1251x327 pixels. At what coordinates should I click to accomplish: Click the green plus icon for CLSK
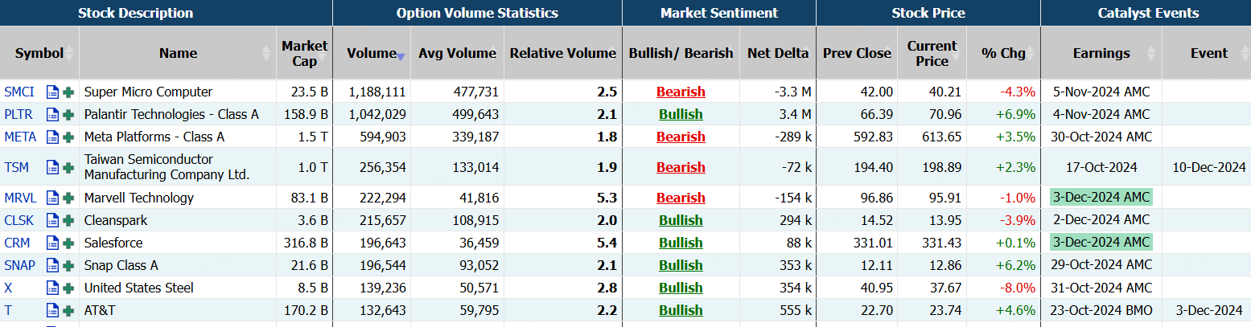click(68, 220)
